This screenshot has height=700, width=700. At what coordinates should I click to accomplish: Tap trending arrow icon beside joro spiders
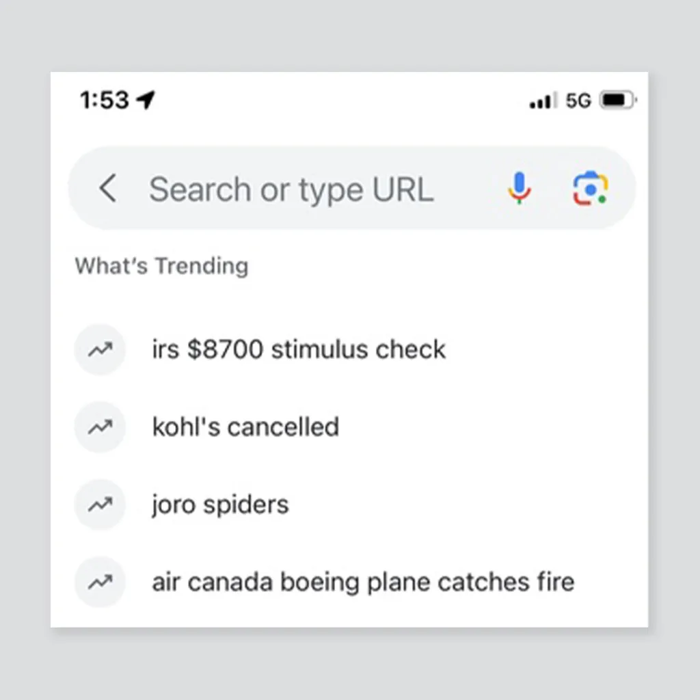[100, 505]
